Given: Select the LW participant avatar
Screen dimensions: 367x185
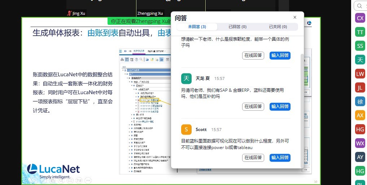Looking at the screenshot, I should [x=360, y=74].
